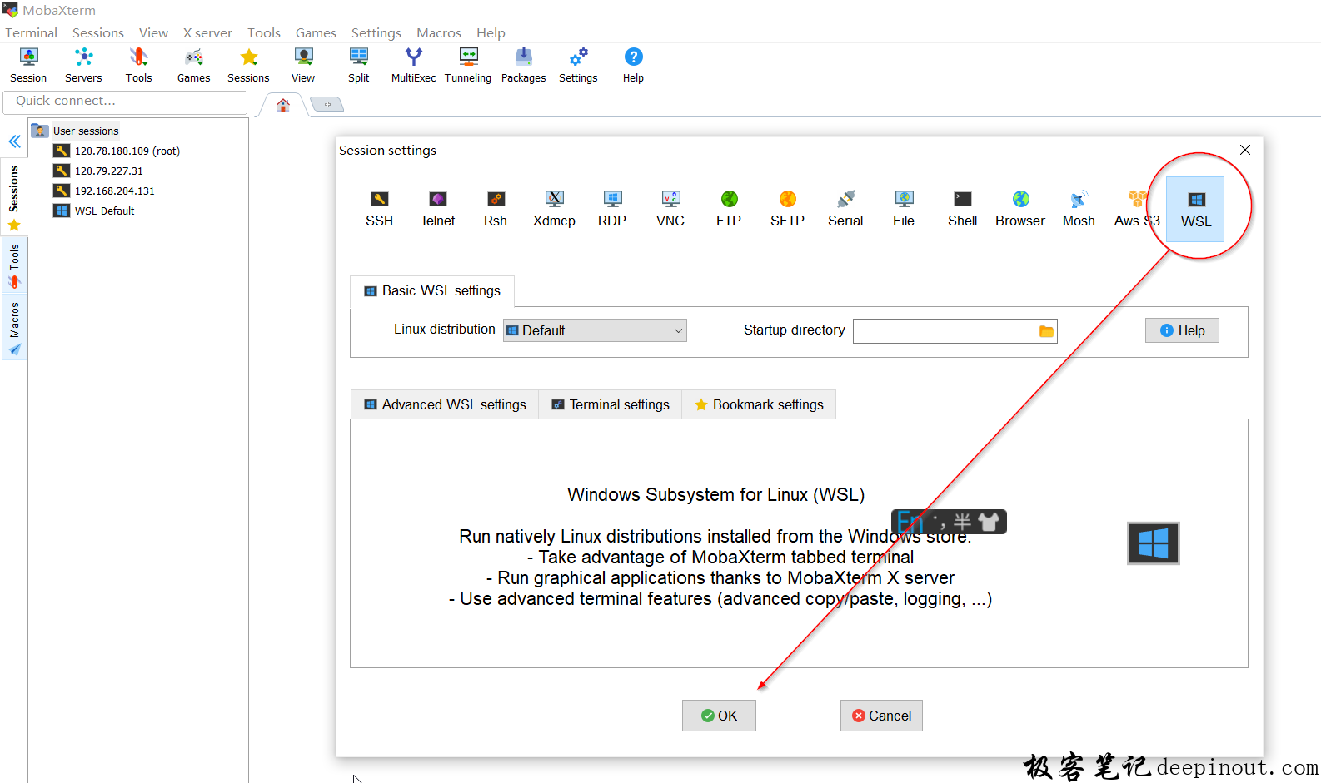
Task: Select the Mosh session type
Action: click(1079, 209)
